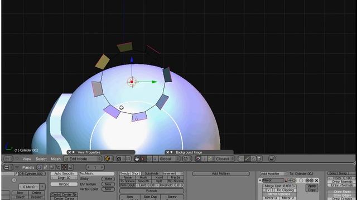Expand the View Properties panel arrow
Image resolution: width=357 pixels, height=200 pixels.
click(74, 152)
